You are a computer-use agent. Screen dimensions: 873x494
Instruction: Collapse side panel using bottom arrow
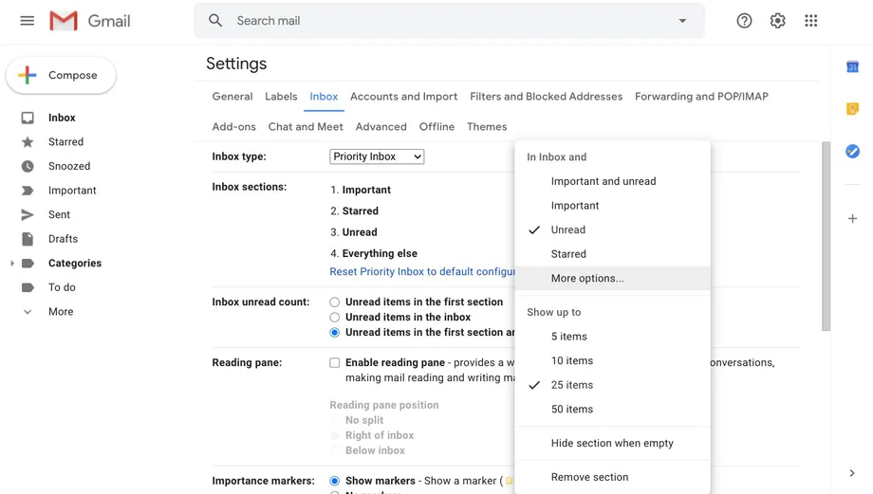point(852,473)
